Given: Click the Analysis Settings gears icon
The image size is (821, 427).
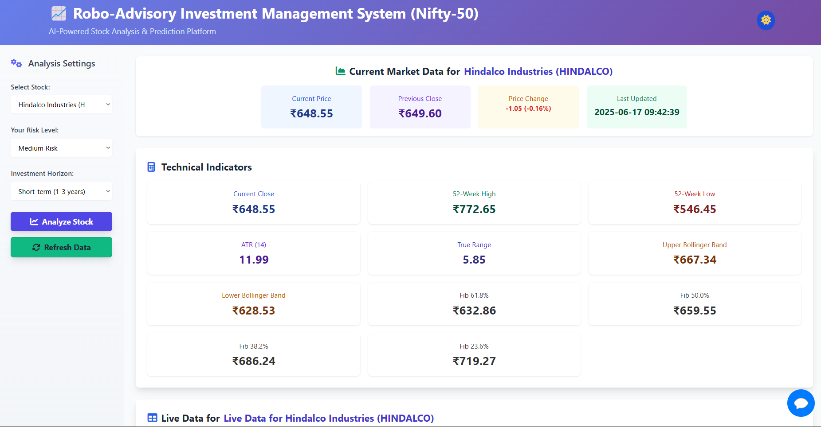Looking at the screenshot, I should click(16, 63).
